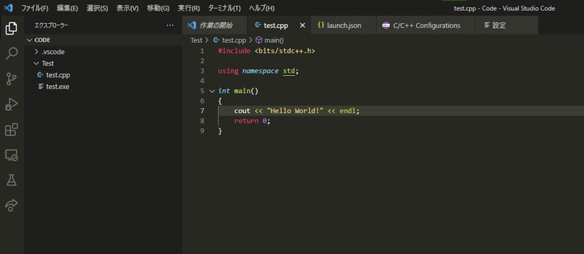Open the Explorer view in activity bar
The image size is (584, 254).
[11, 28]
